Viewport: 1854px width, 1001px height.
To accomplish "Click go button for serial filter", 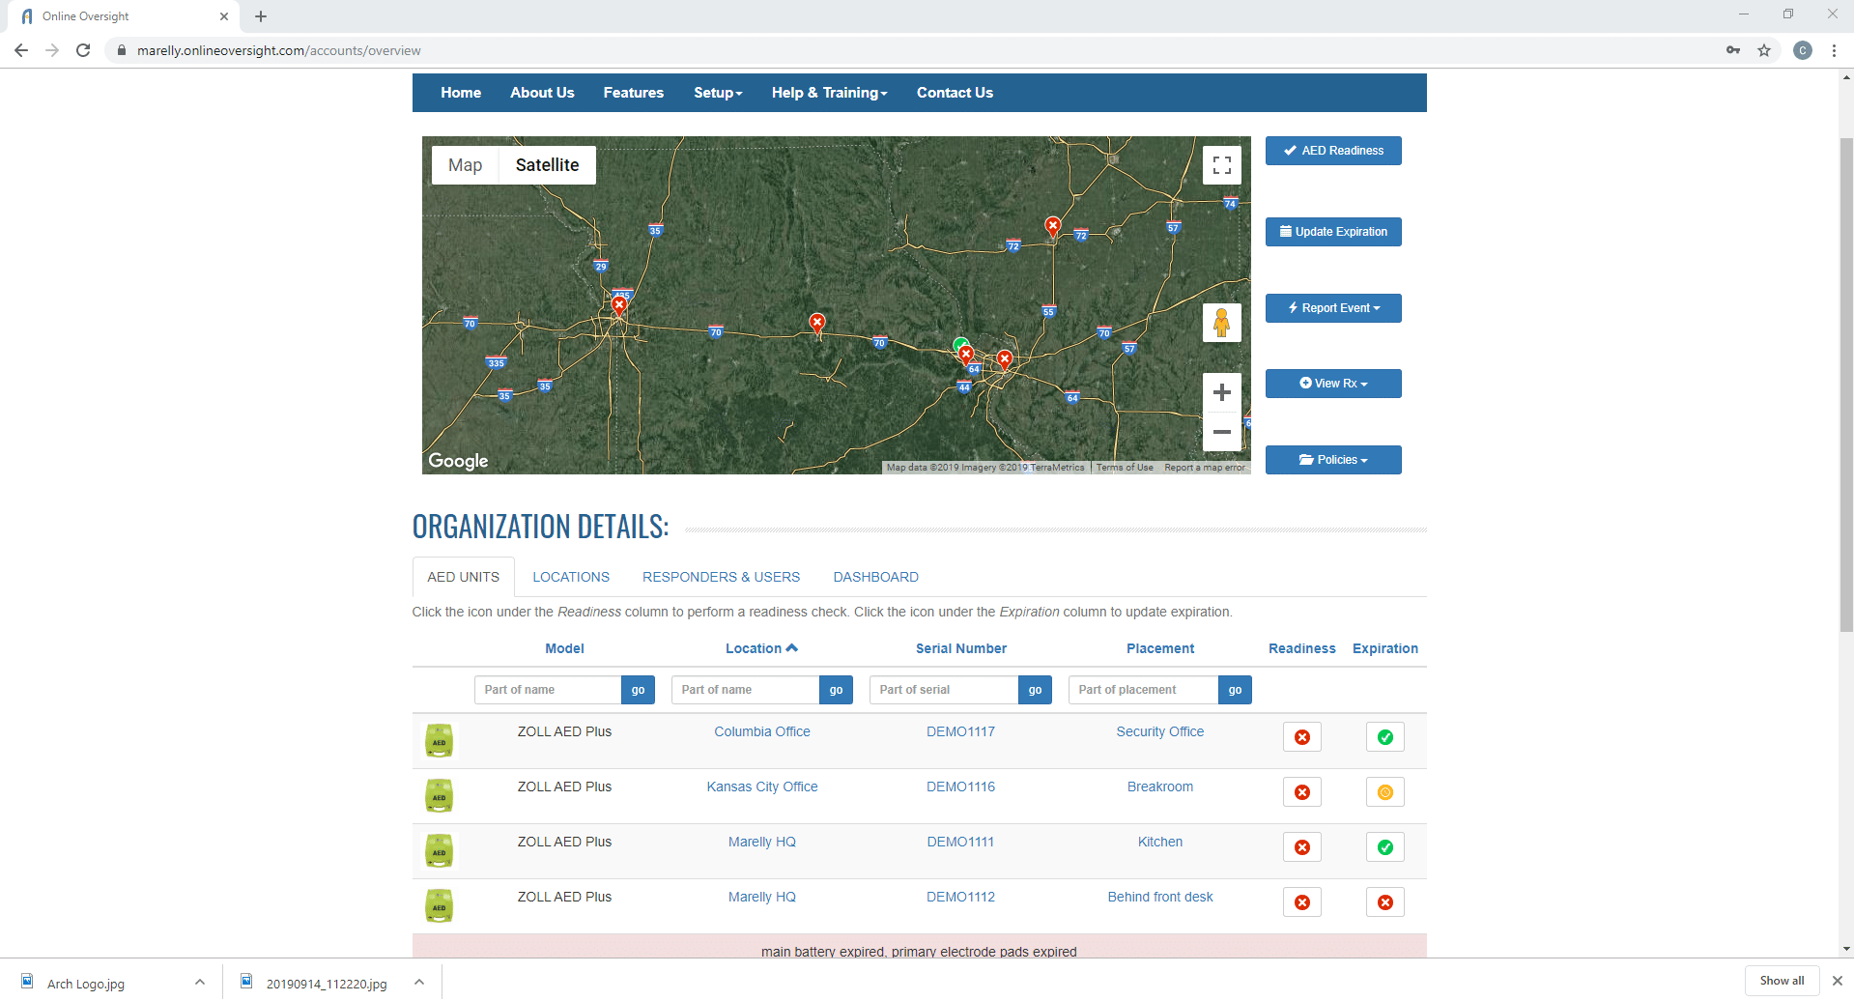I will coord(1035,690).
